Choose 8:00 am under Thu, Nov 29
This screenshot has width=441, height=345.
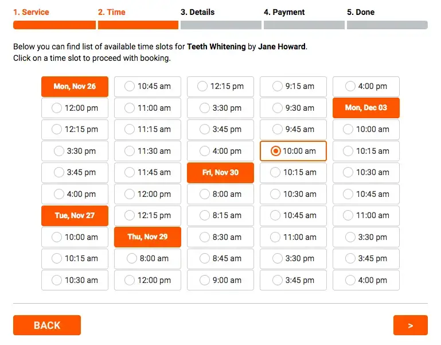[147, 258]
